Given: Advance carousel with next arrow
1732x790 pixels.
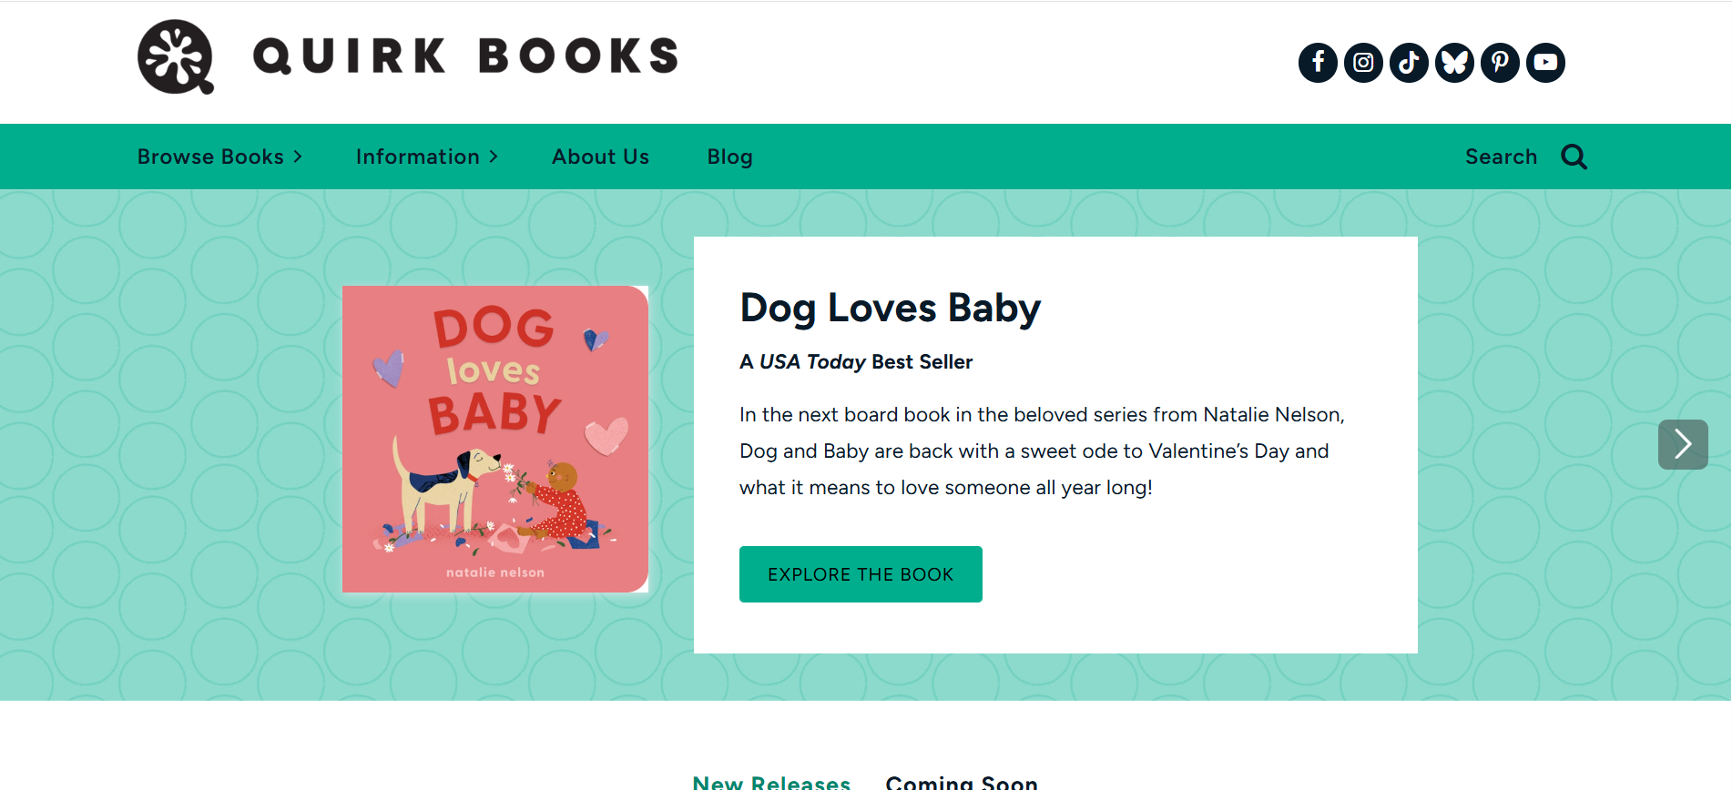Looking at the screenshot, I should pos(1682,444).
